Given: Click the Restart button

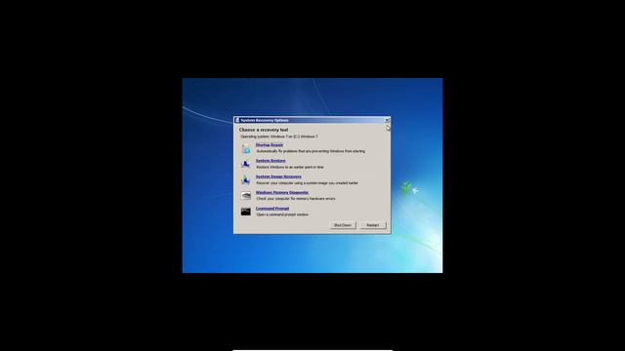Looking at the screenshot, I should point(373,225).
